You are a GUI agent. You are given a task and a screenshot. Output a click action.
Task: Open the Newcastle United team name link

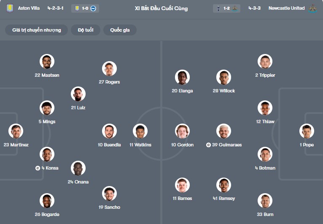pyautogui.click(x=286, y=8)
